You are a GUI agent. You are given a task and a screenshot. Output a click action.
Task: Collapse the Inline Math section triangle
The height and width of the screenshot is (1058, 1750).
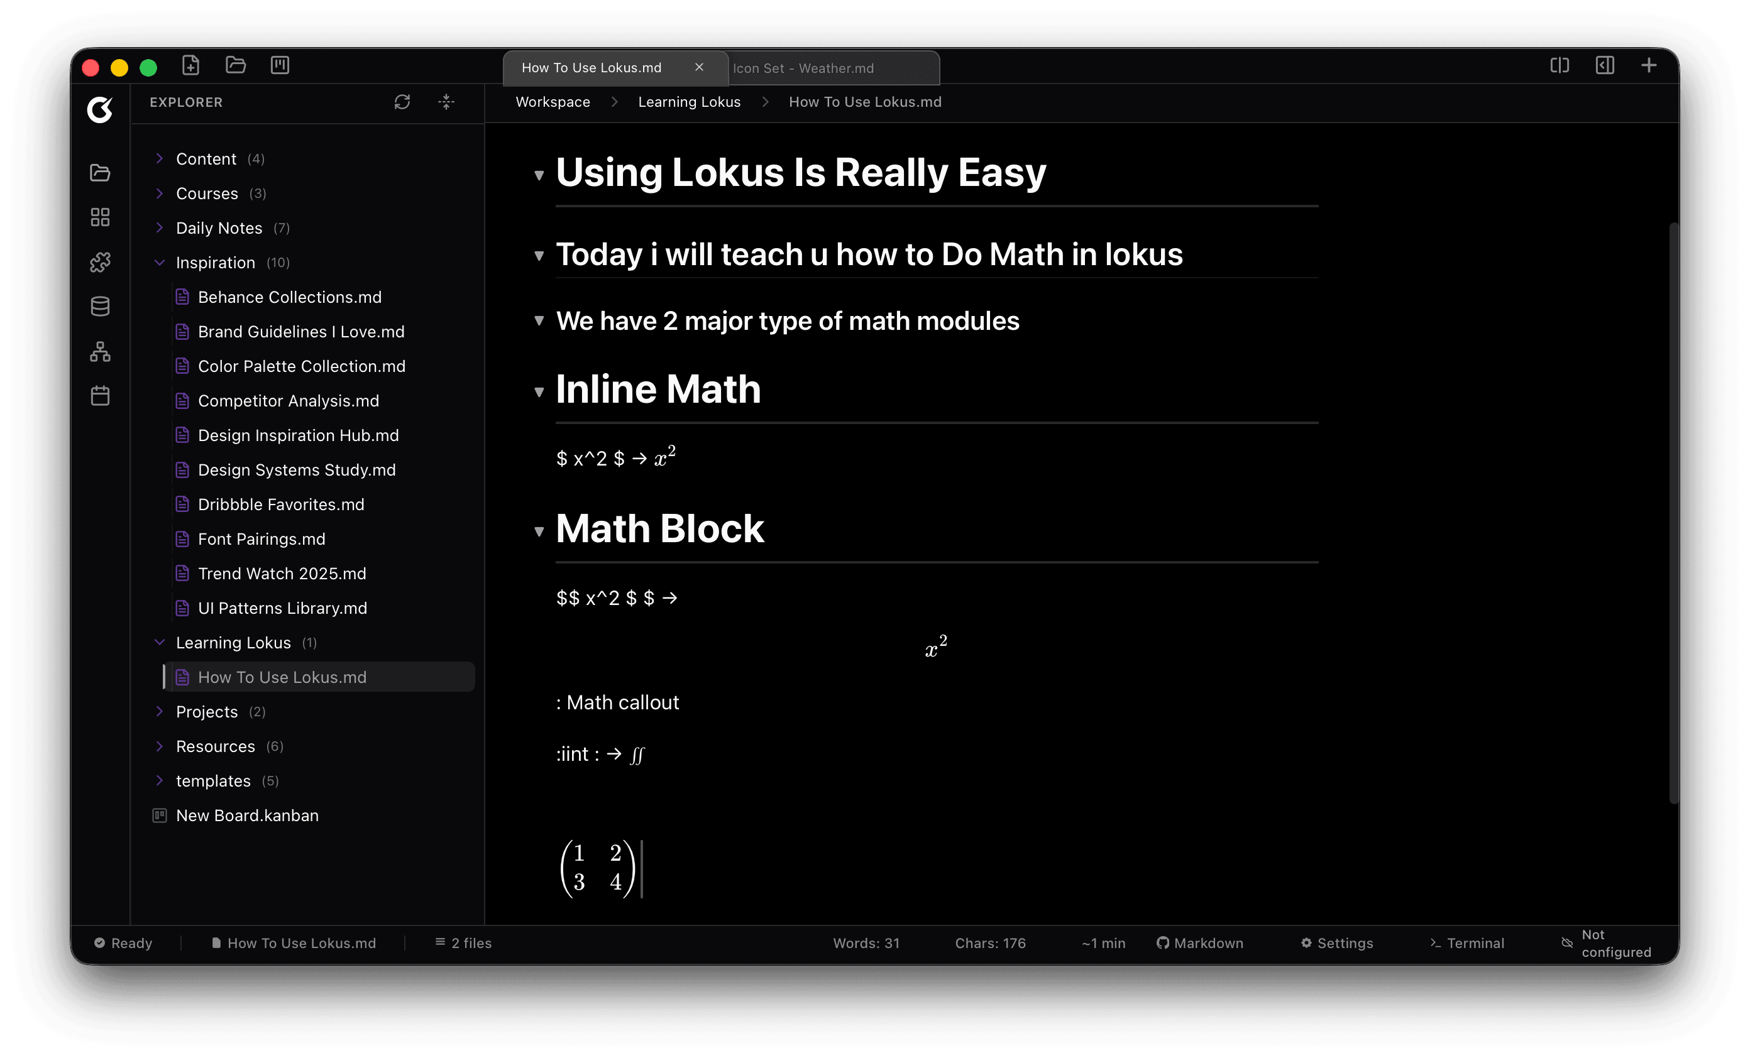click(540, 391)
